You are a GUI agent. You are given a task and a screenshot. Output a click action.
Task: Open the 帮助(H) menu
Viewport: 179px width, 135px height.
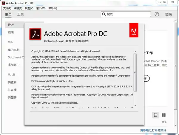click(53, 8)
